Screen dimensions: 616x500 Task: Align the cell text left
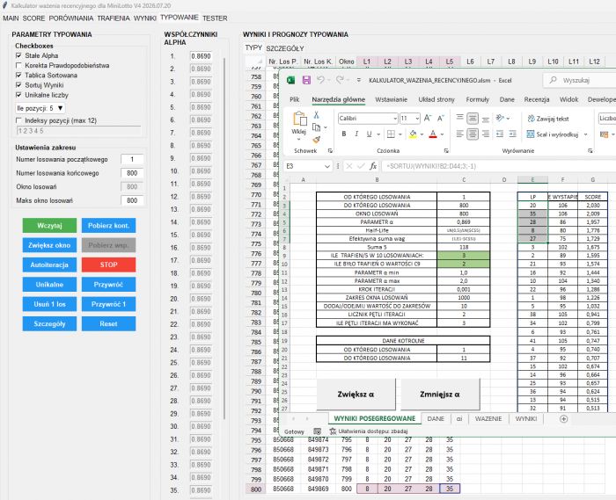pos(459,134)
